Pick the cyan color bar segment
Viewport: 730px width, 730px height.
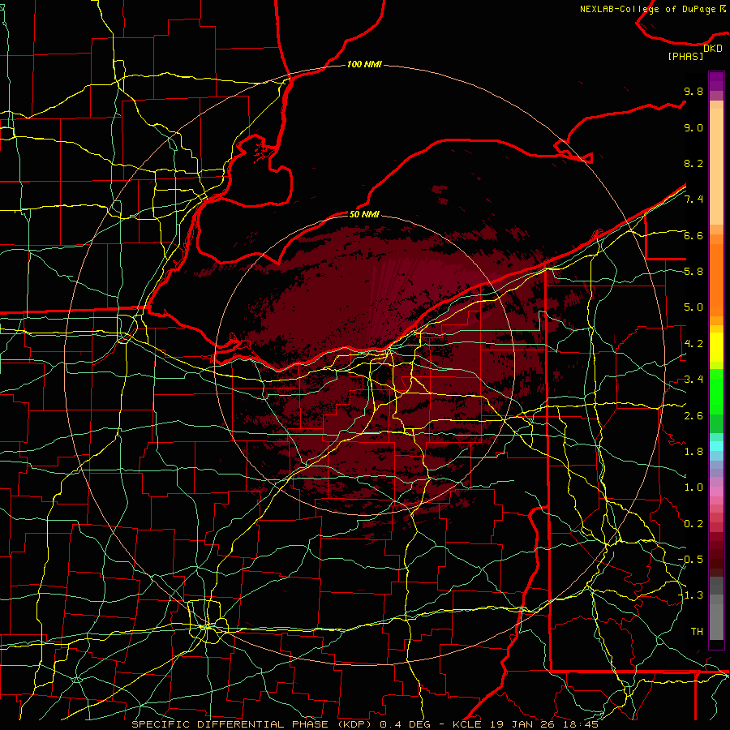coord(716,446)
